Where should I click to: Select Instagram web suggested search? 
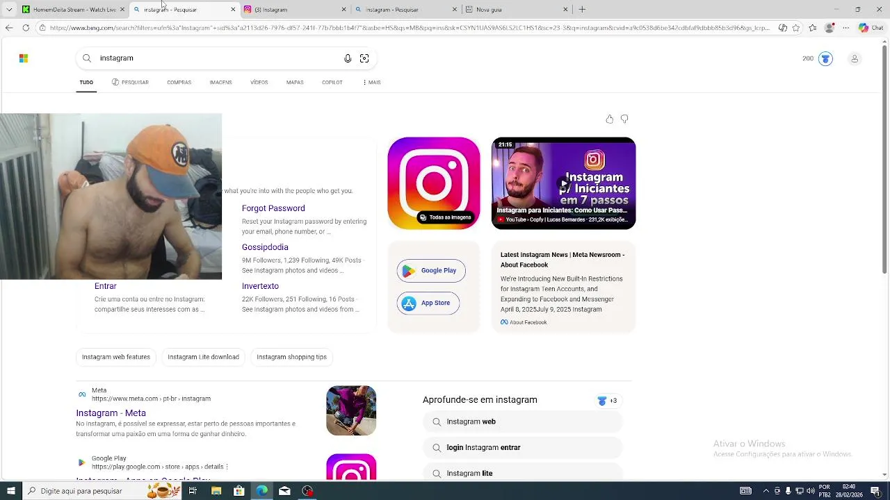[522, 422]
